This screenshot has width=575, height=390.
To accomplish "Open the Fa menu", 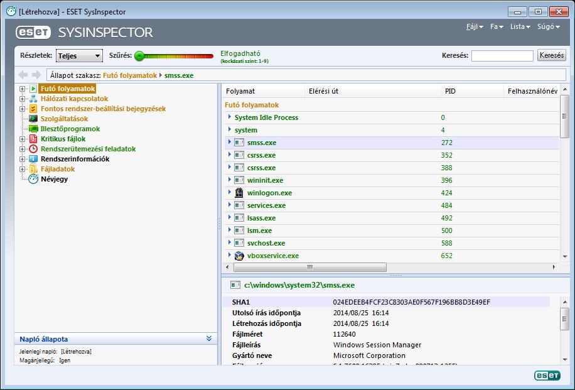I will [497, 26].
